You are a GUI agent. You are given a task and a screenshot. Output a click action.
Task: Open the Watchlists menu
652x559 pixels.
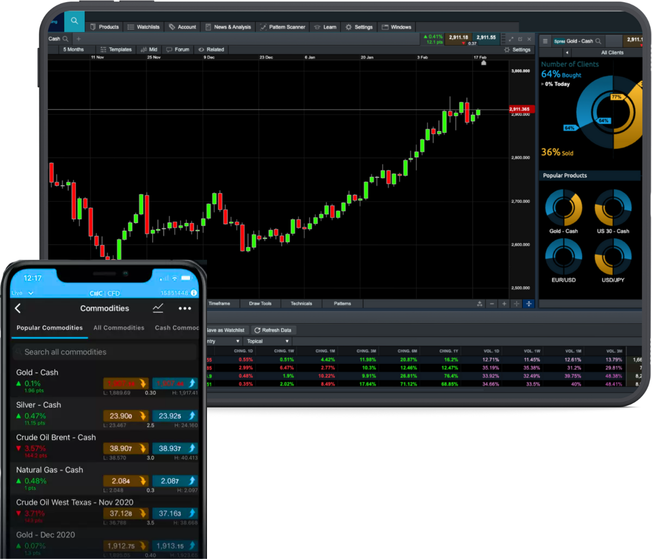point(143,27)
